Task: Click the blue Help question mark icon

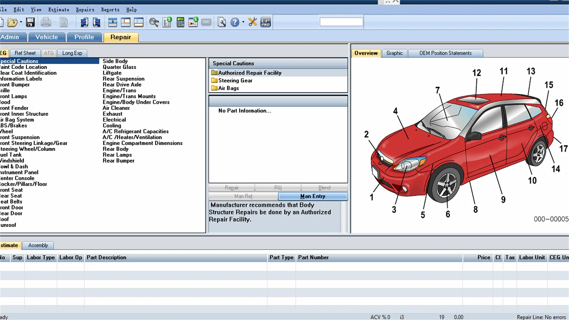Action: 235,22
